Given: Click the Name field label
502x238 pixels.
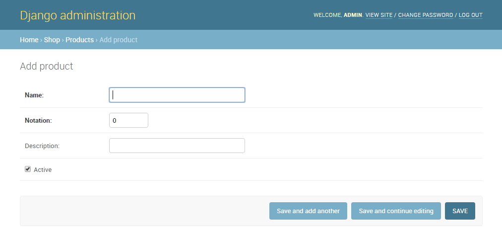Looking at the screenshot, I should click(34, 95).
